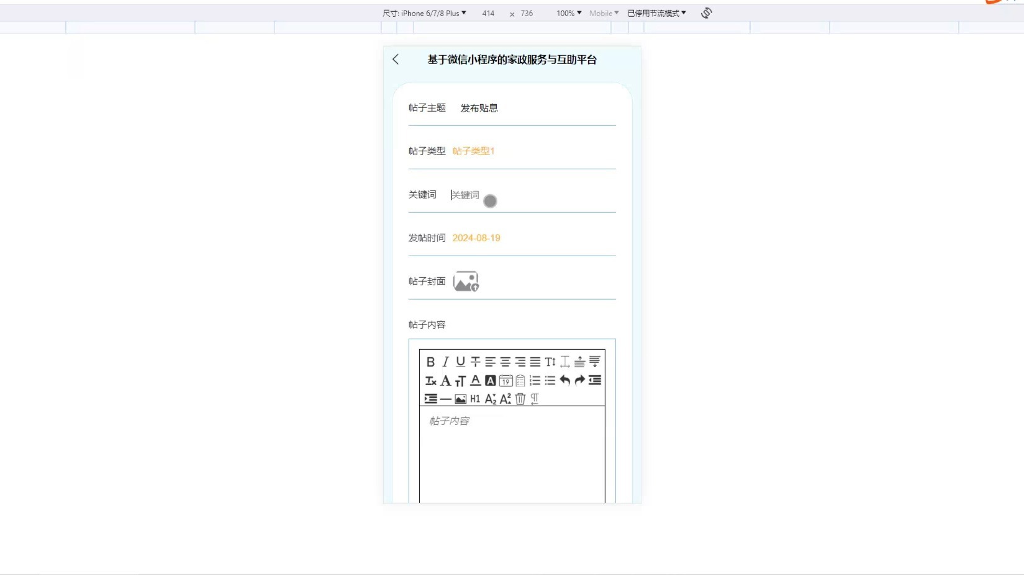
Task: Insert checklist with clipboard icon
Action: tap(520, 380)
